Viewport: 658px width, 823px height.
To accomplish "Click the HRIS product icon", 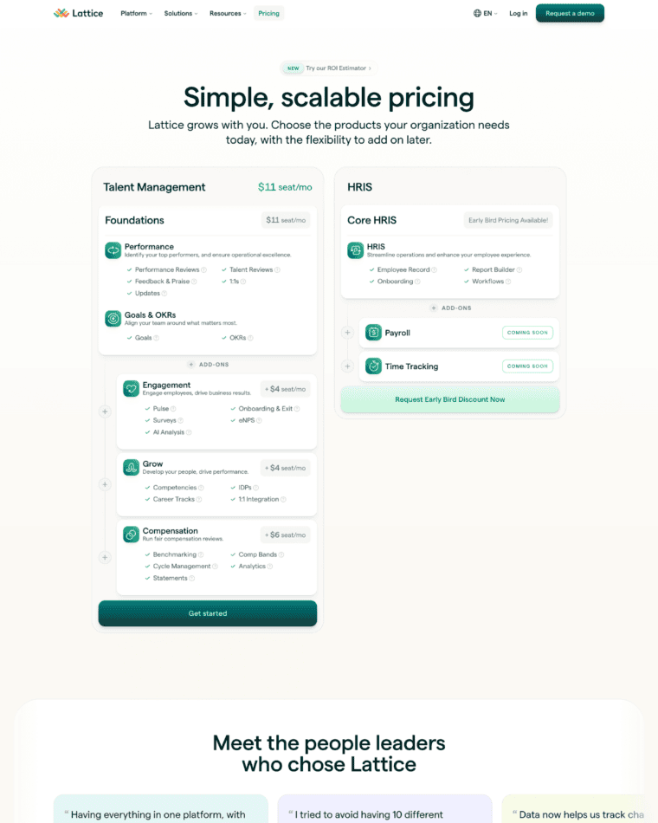I will (x=356, y=250).
